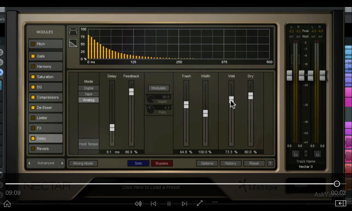Reset the module settings
The height and width of the screenshot is (211, 352).
click(254, 163)
